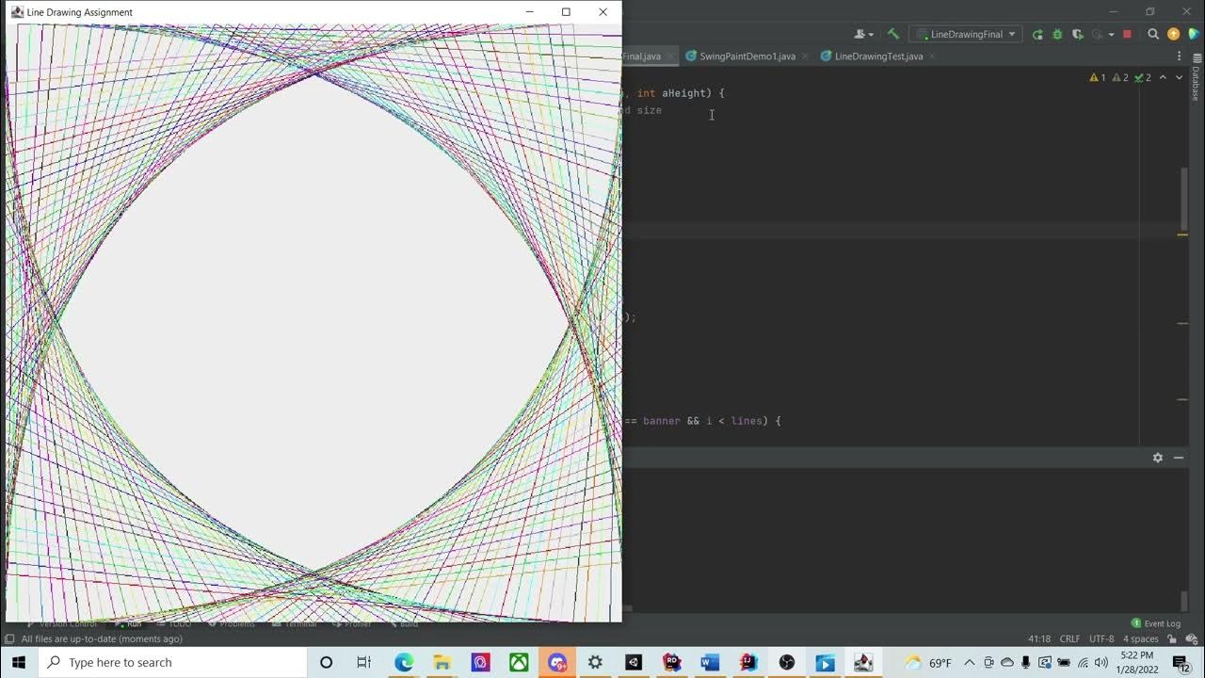Image resolution: width=1205 pixels, height=678 pixels.
Task: Expand the profiler run options arrow
Action: click(x=1112, y=35)
